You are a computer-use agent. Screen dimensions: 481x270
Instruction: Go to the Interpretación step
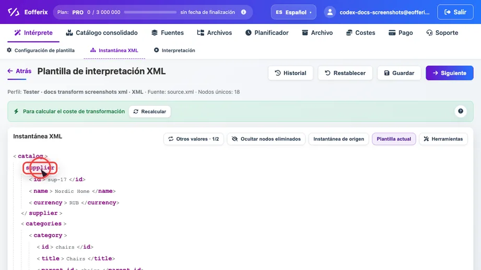(174, 50)
